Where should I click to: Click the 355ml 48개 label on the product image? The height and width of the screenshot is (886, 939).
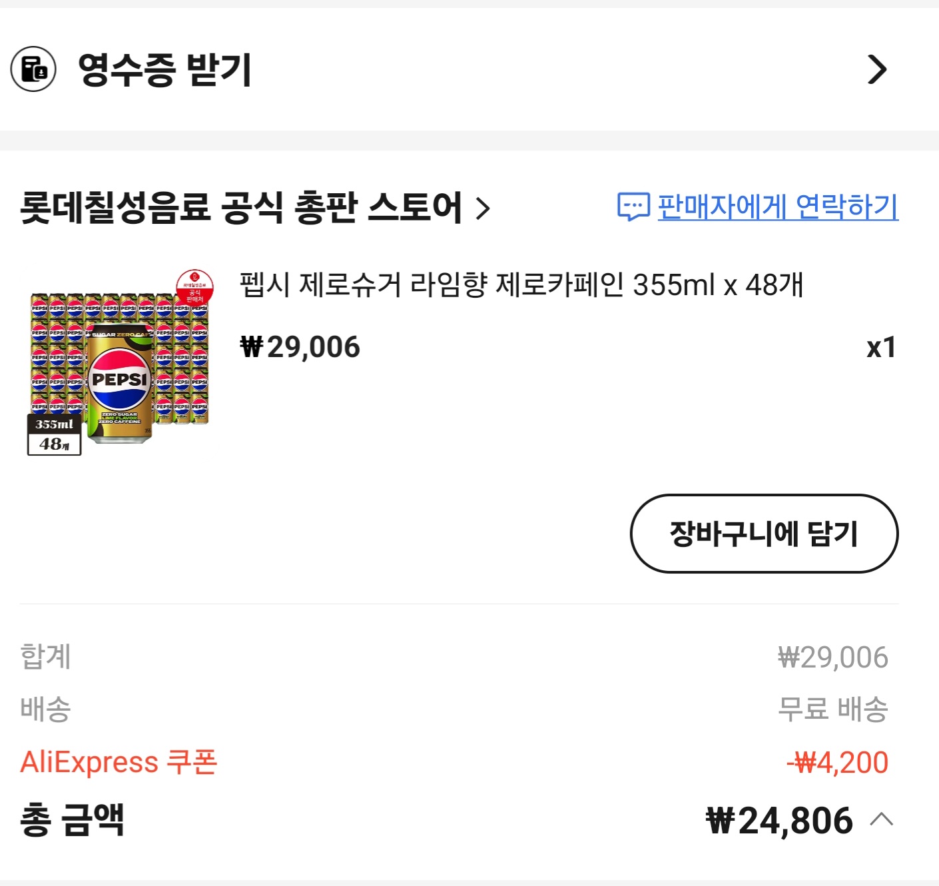pos(55,434)
